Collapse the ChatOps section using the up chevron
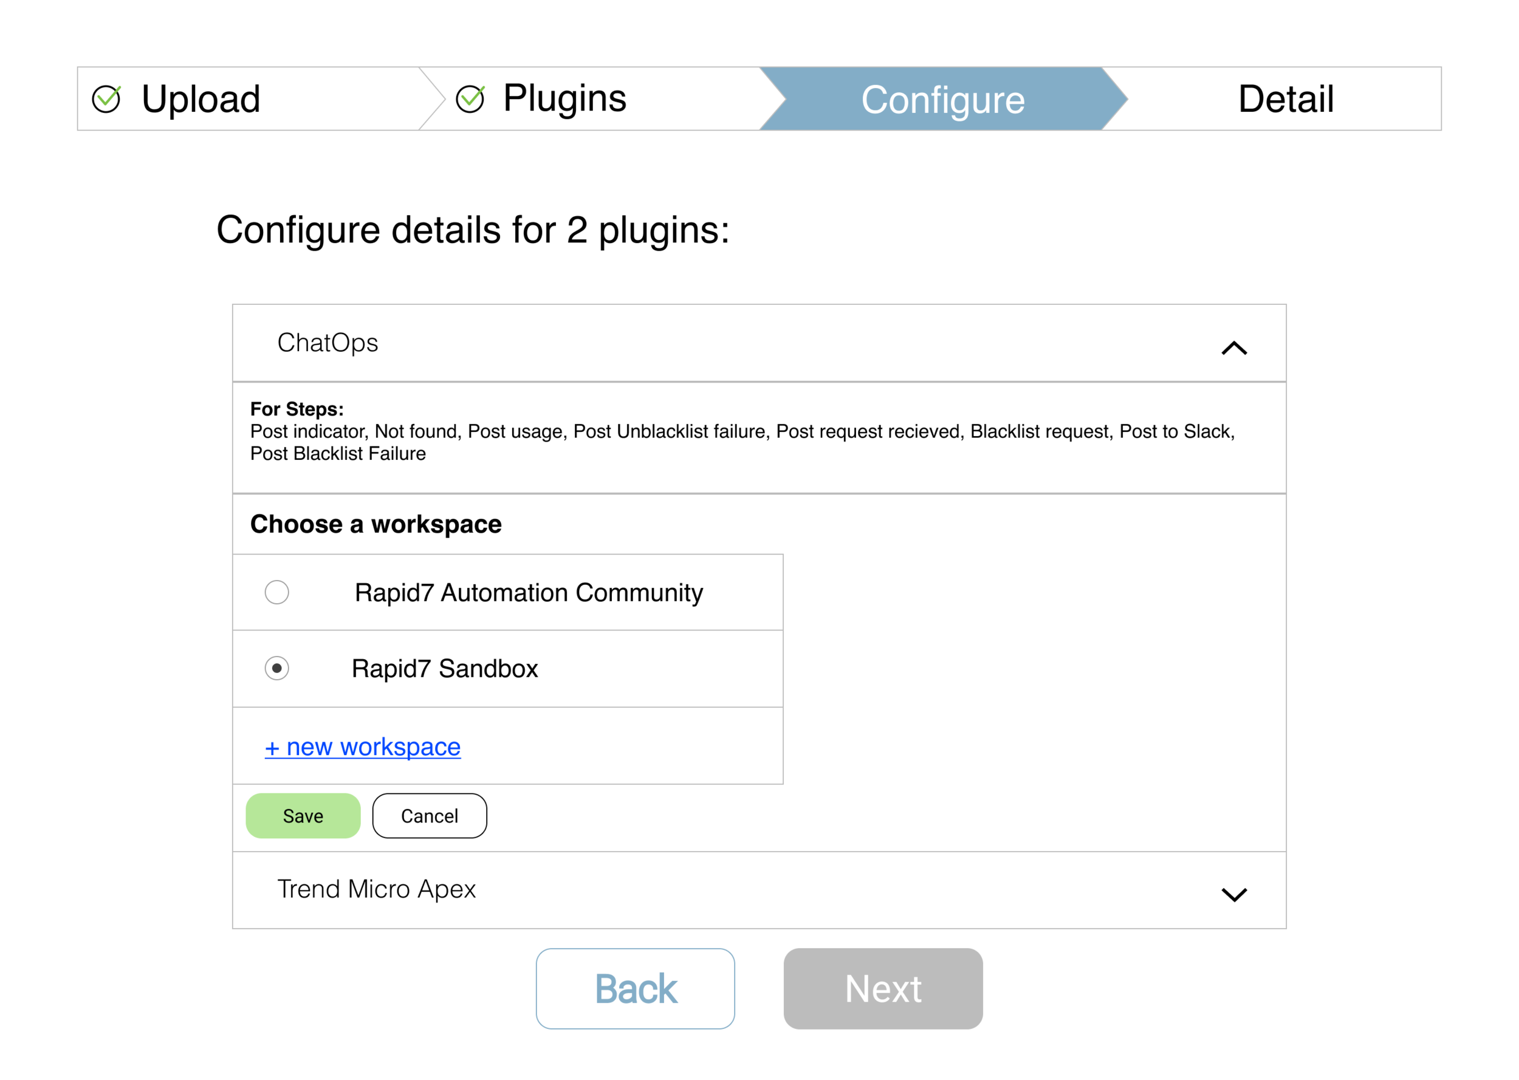Viewport: 1519px width, 1080px height. [x=1233, y=348]
